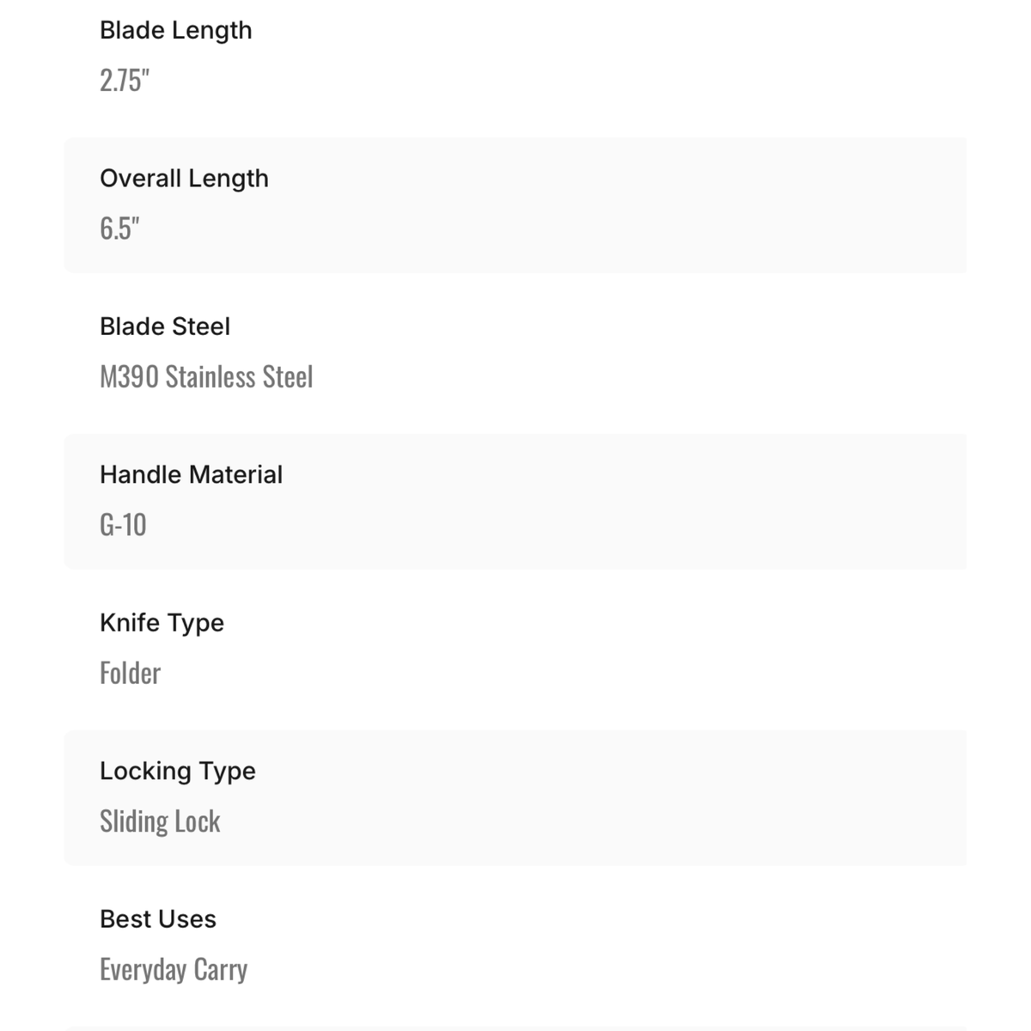Select the 2.75" blade length value
This screenshot has height=1031, width=1031.
(125, 80)
